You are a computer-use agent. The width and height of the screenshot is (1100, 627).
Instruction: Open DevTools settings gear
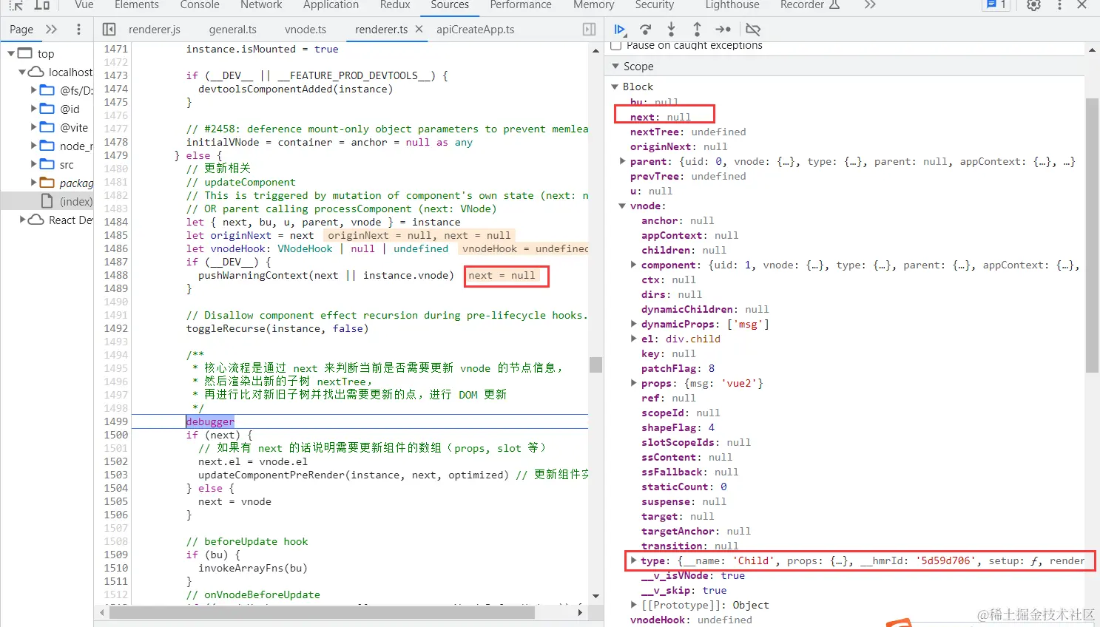(x=1033, y=5)
